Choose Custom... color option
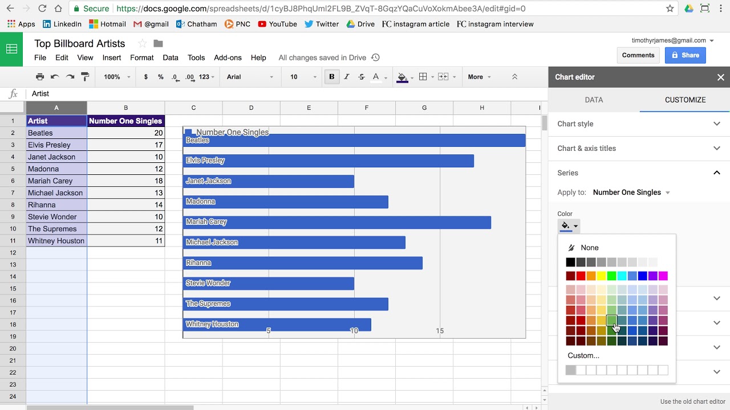Image resolution: width=730 pixels, height=410 pixels. coord(583,355)
